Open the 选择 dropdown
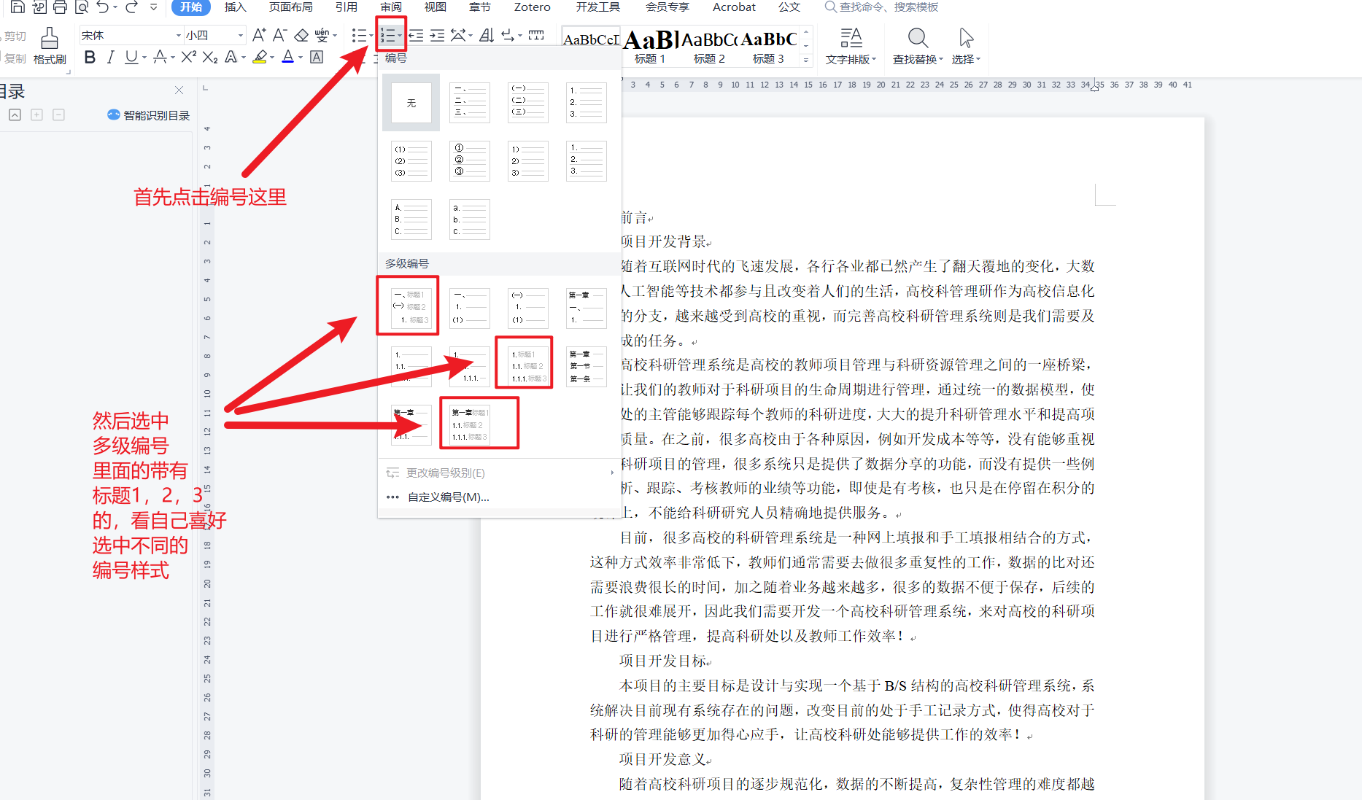This screenshot has height=800, width=1362. pyautogui.click(x=966, y=46)
